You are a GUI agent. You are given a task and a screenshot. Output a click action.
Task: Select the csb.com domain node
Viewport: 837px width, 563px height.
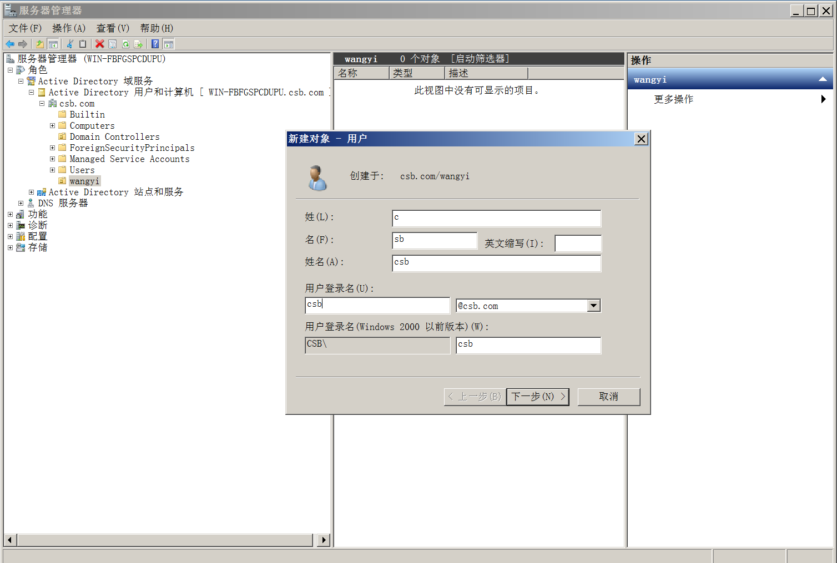click(77, 103)
